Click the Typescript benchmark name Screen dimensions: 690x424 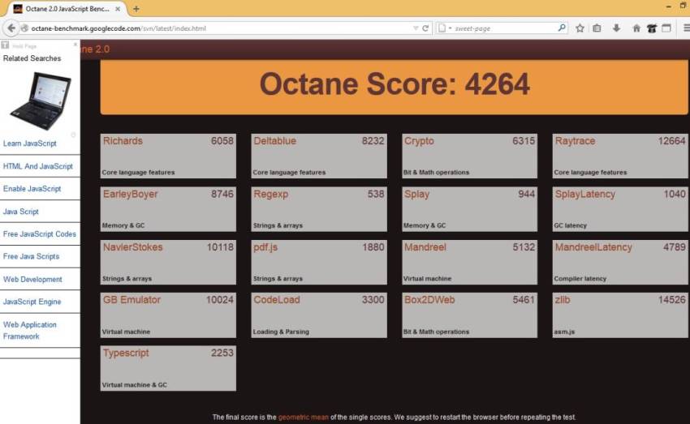click(126, 353)
